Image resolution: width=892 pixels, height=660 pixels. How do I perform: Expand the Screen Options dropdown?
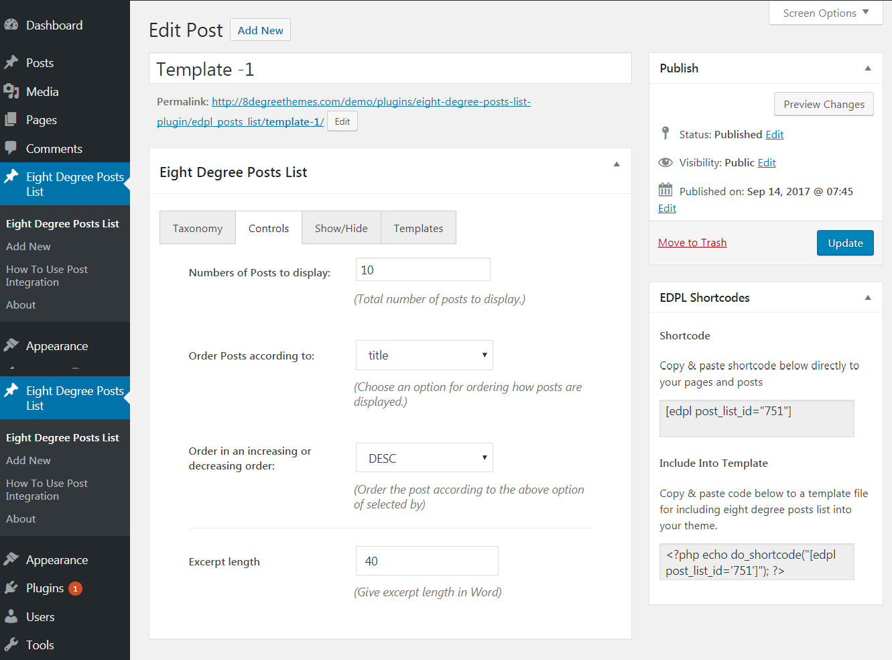[x=826, y=13]
